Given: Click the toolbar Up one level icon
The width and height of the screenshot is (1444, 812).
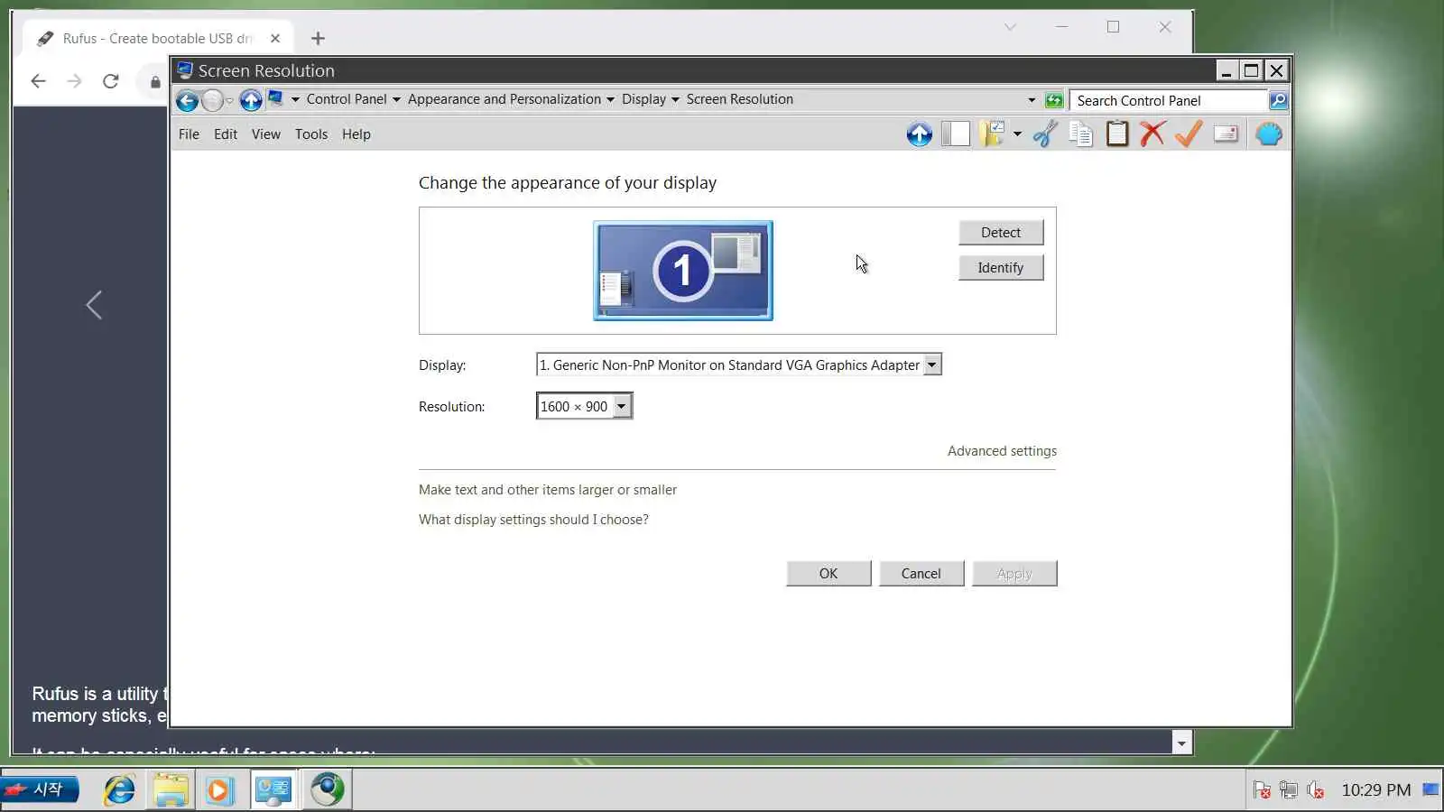Looking at the screenshot, I should [x=919, y=134].
